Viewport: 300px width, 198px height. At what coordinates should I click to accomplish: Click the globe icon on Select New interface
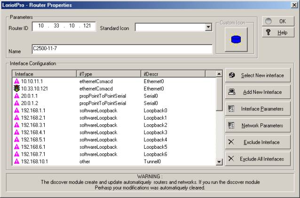pos(231,75)
